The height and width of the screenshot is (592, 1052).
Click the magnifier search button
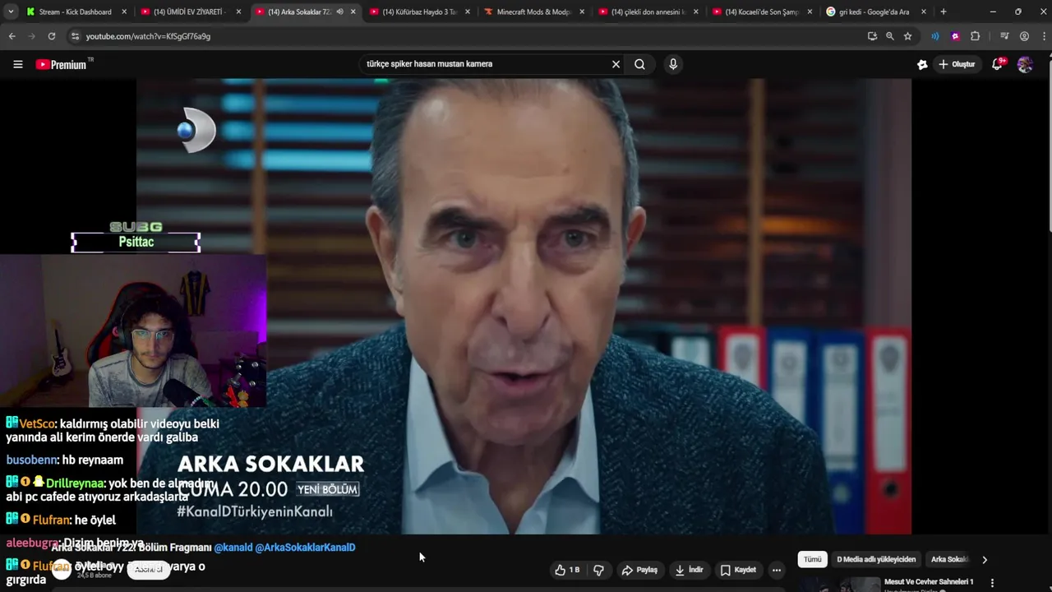(639, 64)
